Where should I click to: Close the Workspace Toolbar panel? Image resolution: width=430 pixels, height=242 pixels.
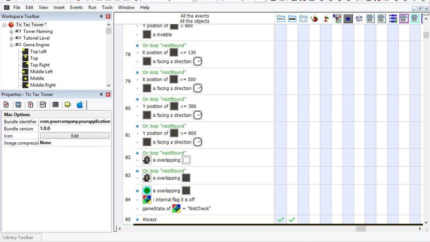[x=108, y=17]
